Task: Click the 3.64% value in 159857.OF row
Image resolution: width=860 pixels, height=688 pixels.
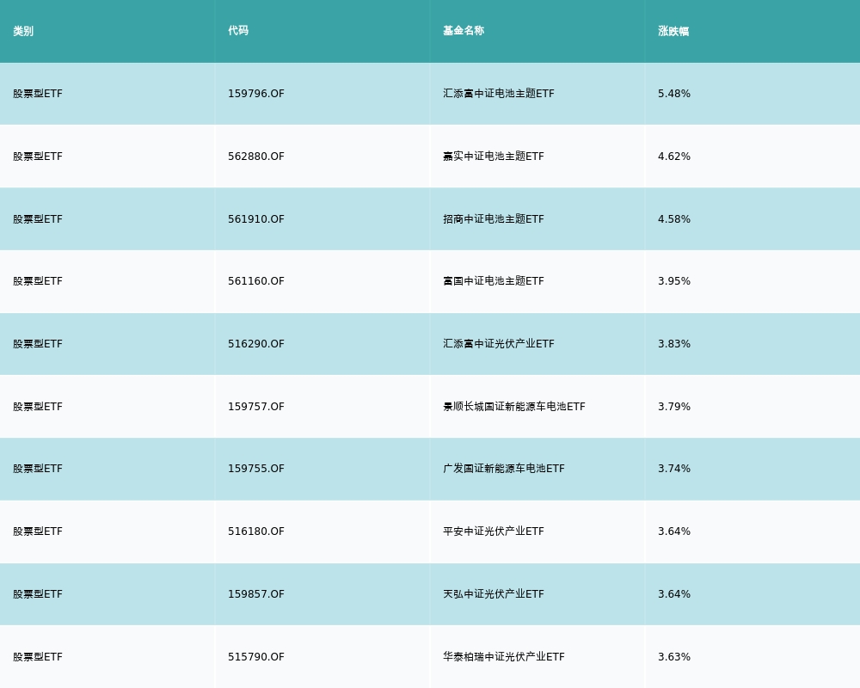Action: point(674,594)
